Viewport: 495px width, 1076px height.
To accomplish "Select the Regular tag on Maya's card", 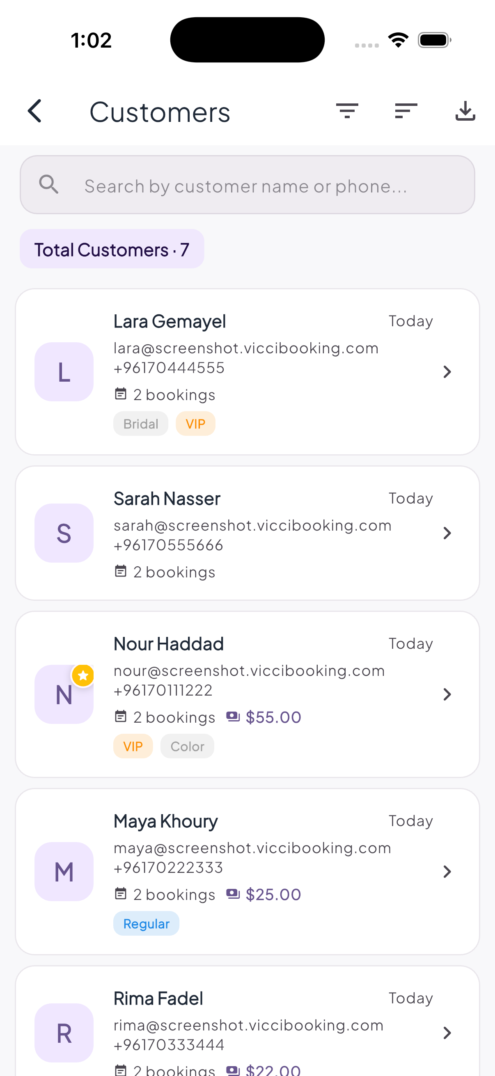I will click(146, 923).
